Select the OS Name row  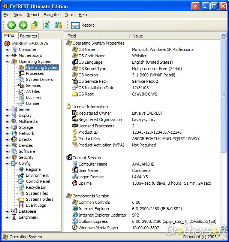(142, 49)
